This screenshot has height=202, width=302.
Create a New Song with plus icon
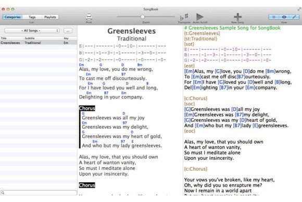point(237,17)
